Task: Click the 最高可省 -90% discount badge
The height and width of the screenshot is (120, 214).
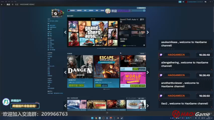Action: point(76,85)
